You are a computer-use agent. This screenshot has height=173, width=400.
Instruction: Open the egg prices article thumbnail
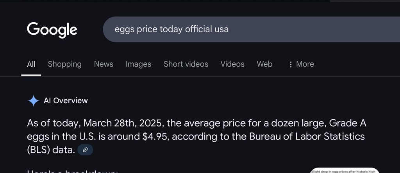[x=345, y=170]
